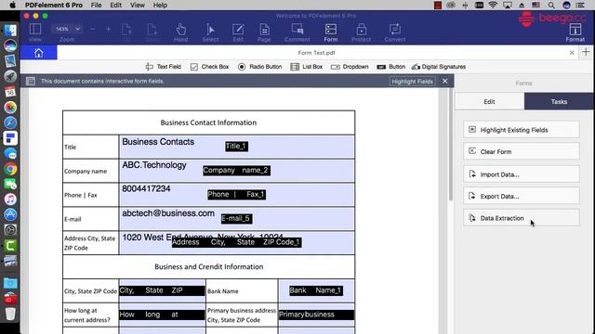Select the Button form tool

390,67
